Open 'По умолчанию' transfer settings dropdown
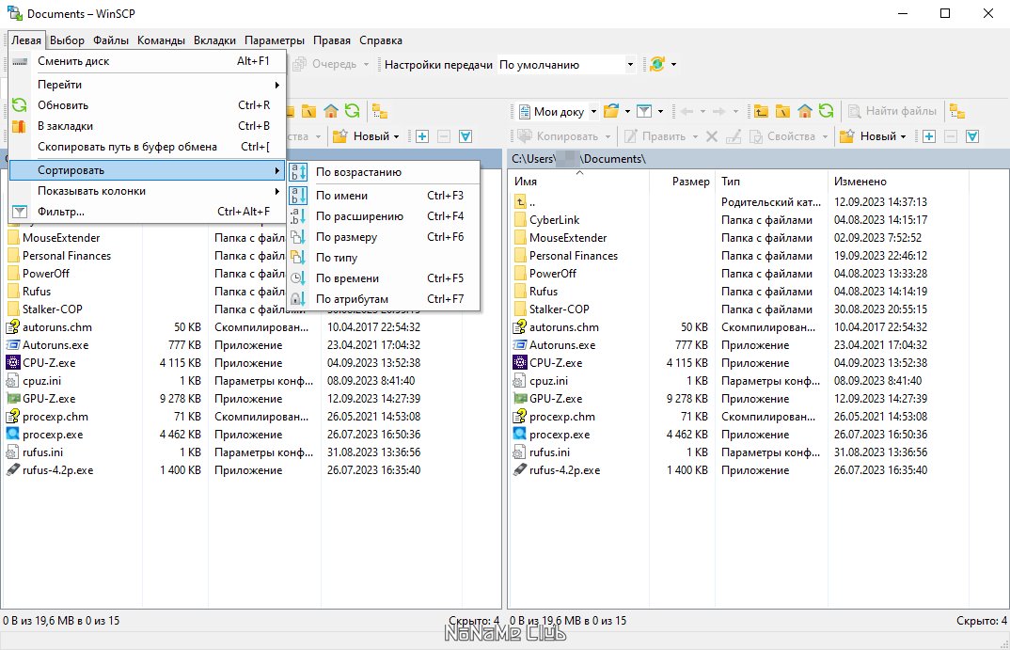 click(x=567, y=64)
